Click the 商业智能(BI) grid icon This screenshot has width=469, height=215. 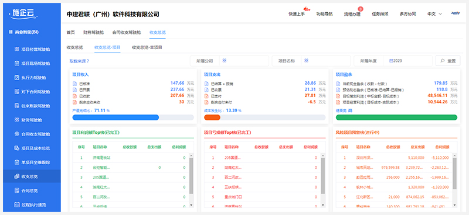coord(11,32)
